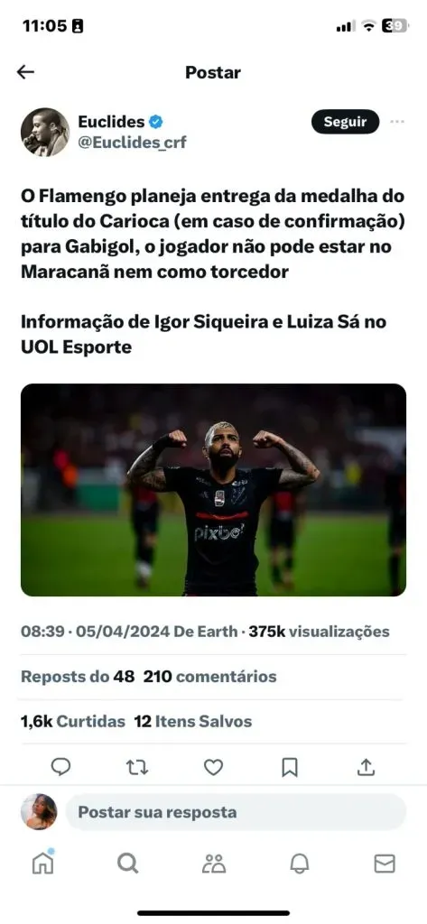The image size is (427, 924).
Task: Open the Notifications bell
Action: 299,864
